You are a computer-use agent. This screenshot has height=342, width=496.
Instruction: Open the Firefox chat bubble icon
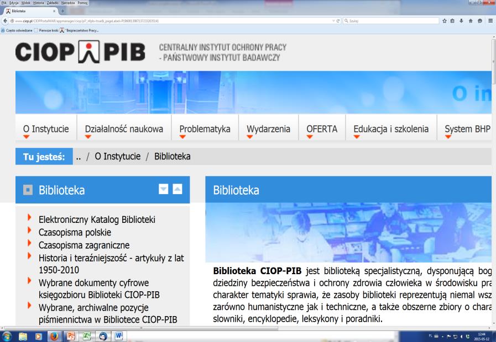(x=480, y=21)
